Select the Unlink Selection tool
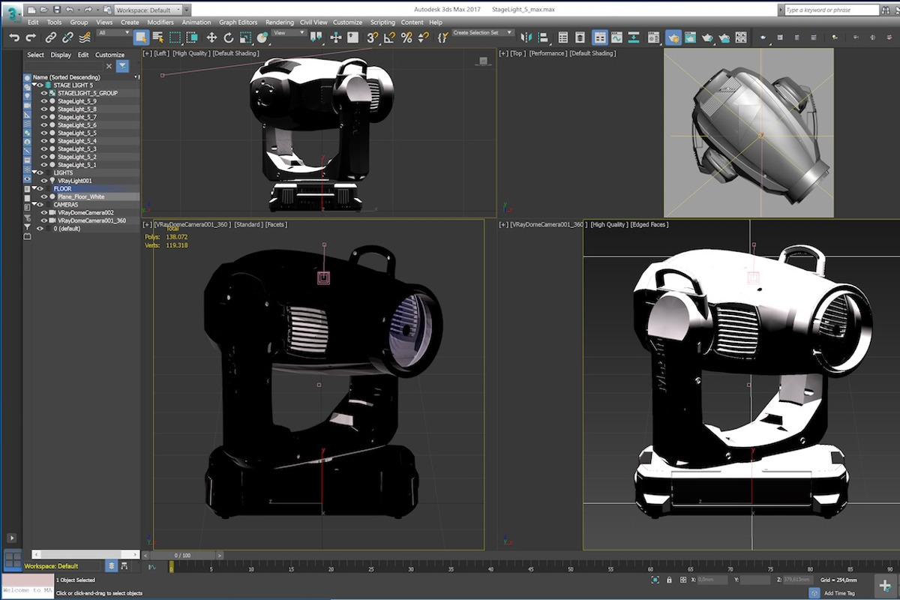Image resolution: width=900 pixels, height=600 pixels. coord(67,37)
